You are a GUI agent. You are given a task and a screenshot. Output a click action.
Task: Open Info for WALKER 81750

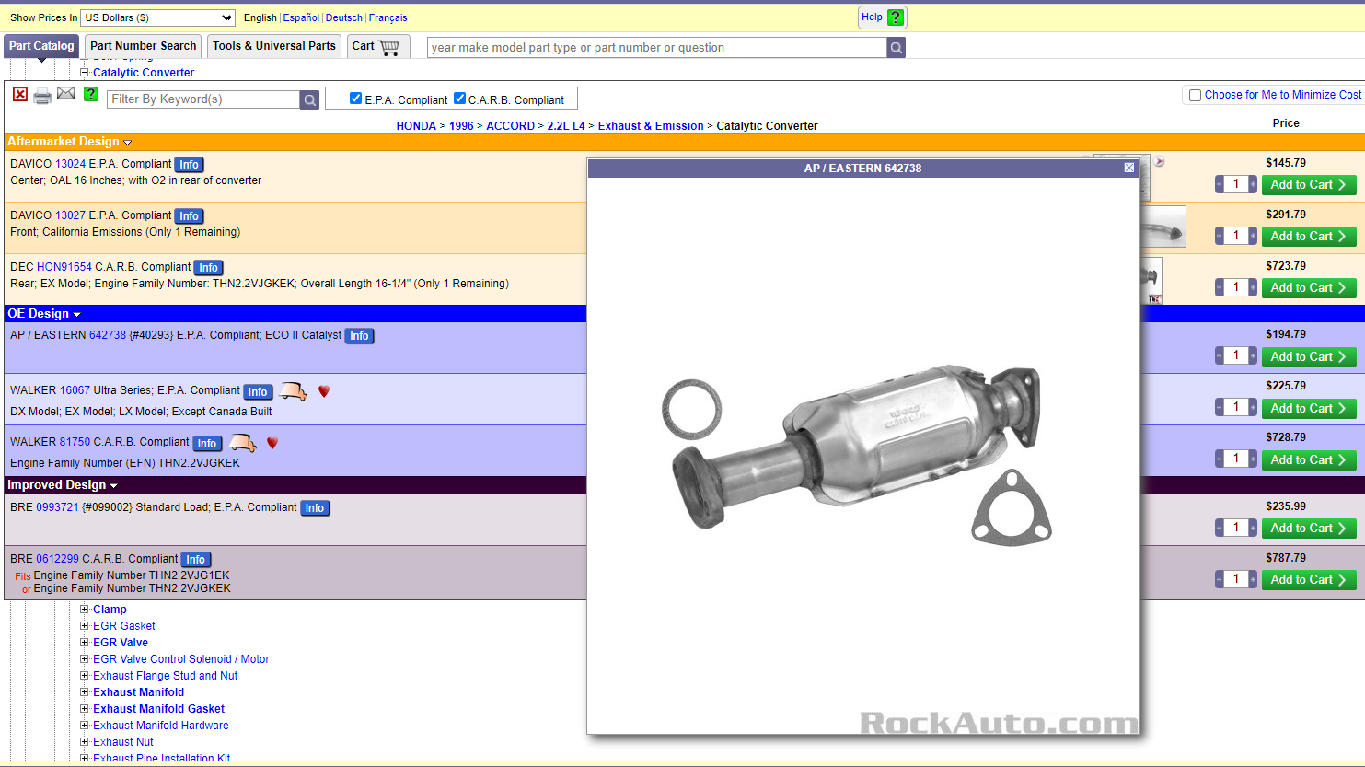[207, 443]
